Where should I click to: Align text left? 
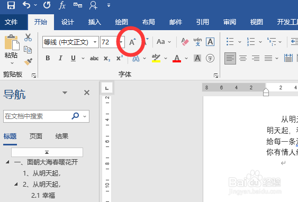pos(230,58)
